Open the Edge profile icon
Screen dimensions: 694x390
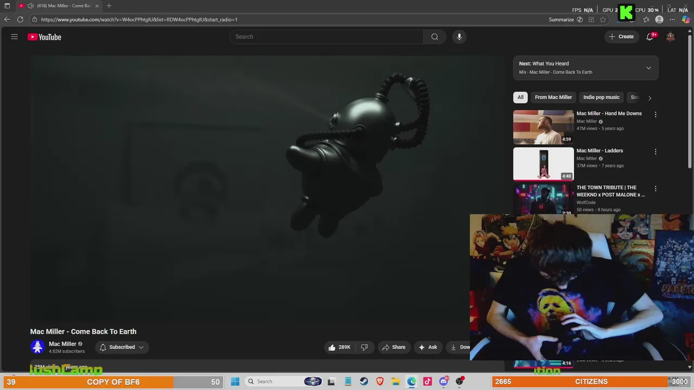pos(659,19)
